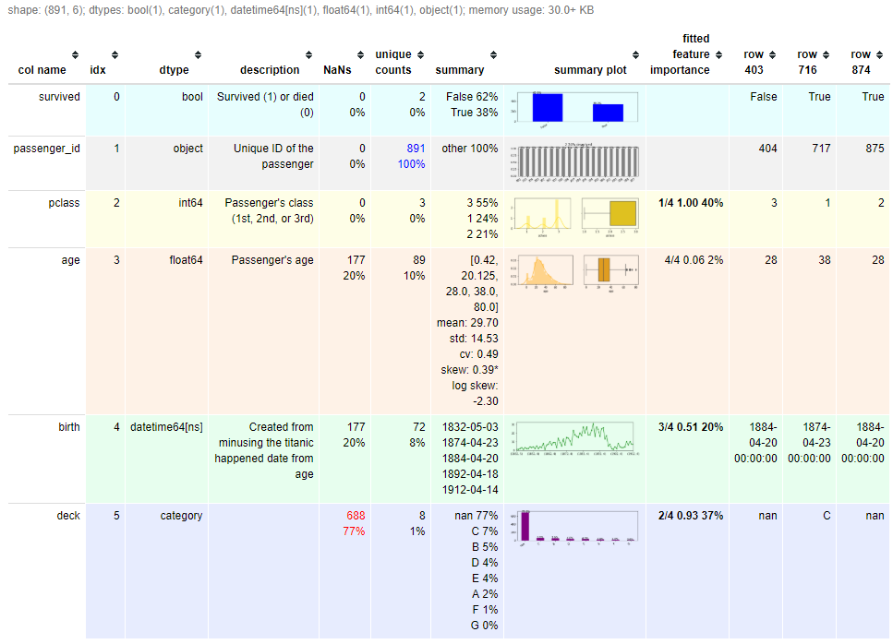Open survived blue bar chart thumbnail
Image resolution: width=893 pixels, height=644 pixels.
coord(574,109)
